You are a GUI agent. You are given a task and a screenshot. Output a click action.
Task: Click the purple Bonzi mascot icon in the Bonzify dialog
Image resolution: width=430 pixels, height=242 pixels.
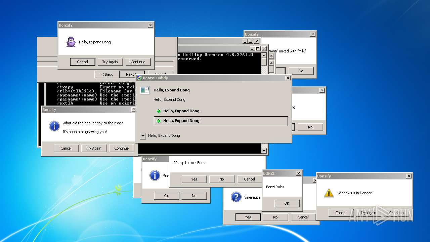(71, 42)
